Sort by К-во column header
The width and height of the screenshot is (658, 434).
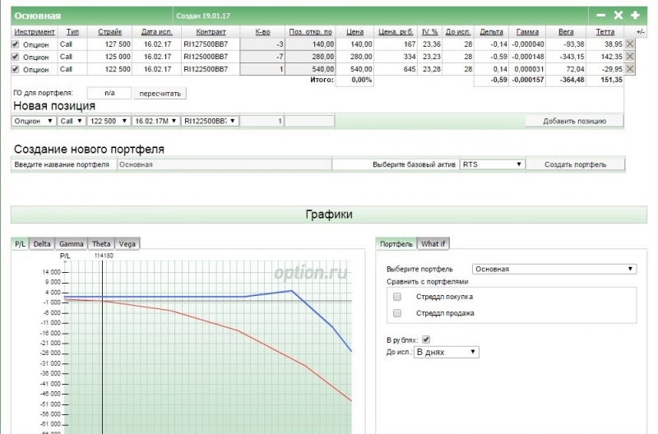click(262, 32)
